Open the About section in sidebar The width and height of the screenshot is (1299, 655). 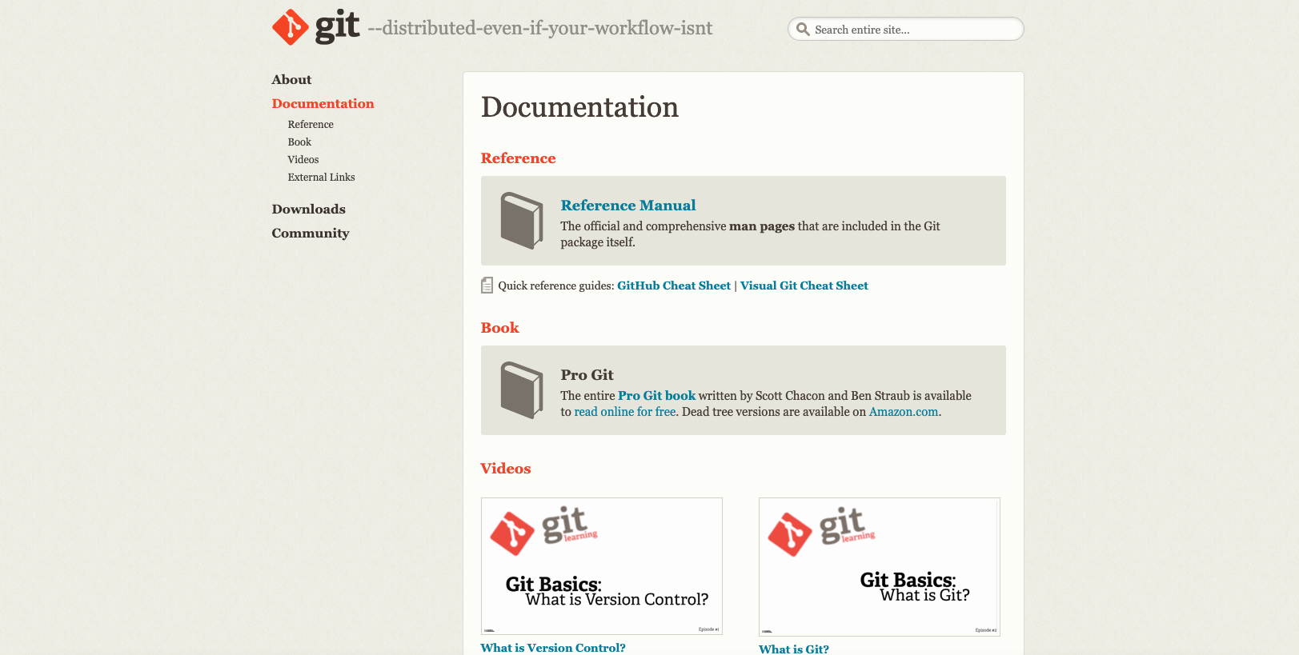tap(291, 80)
